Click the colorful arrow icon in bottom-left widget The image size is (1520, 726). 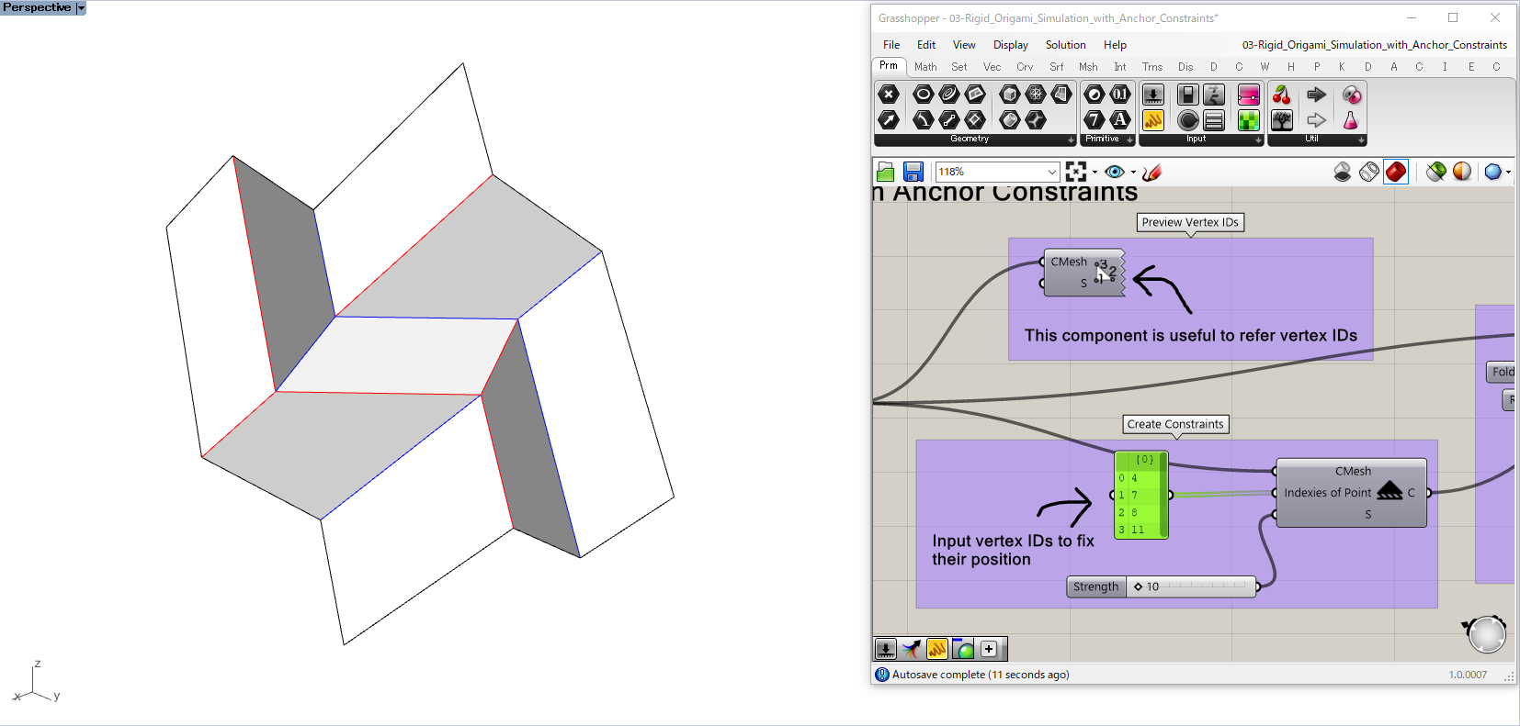pos(911,649)
